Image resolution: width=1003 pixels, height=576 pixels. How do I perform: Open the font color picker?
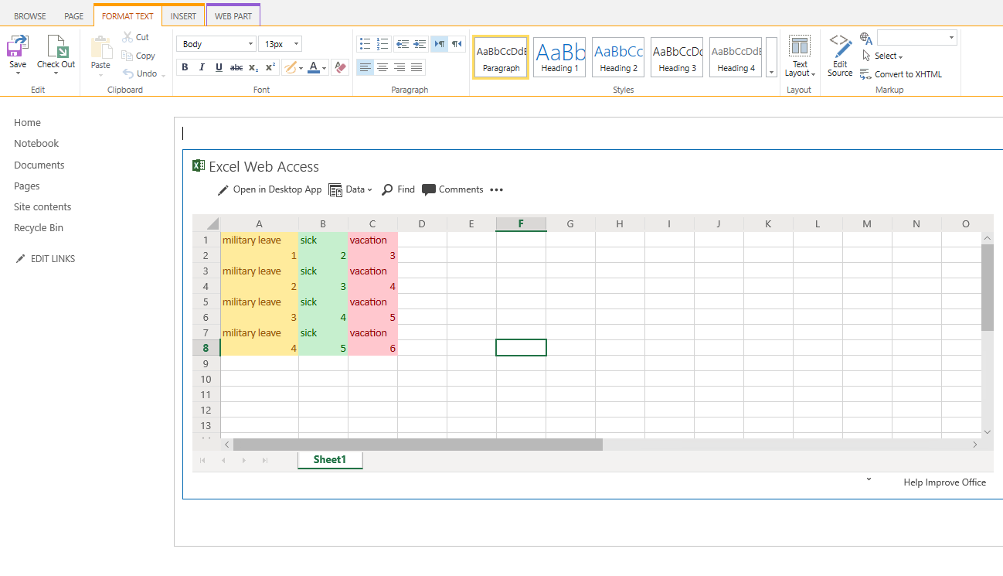click(317, 67)
